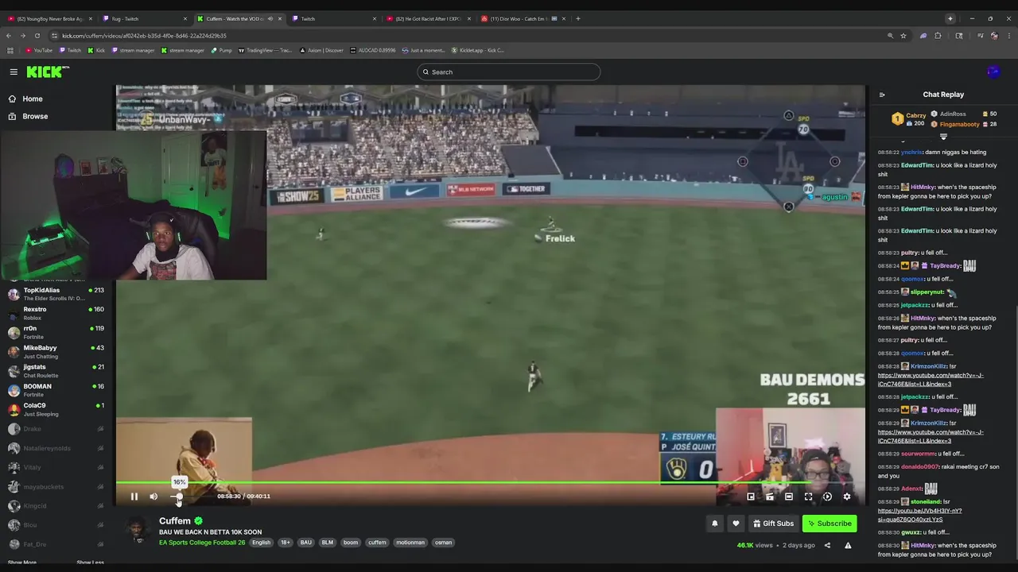This screenshot has height=572, width=1018.
Task: Click notification bell for Cuffem
Action: pyautogui.click(x=714, y=524)
